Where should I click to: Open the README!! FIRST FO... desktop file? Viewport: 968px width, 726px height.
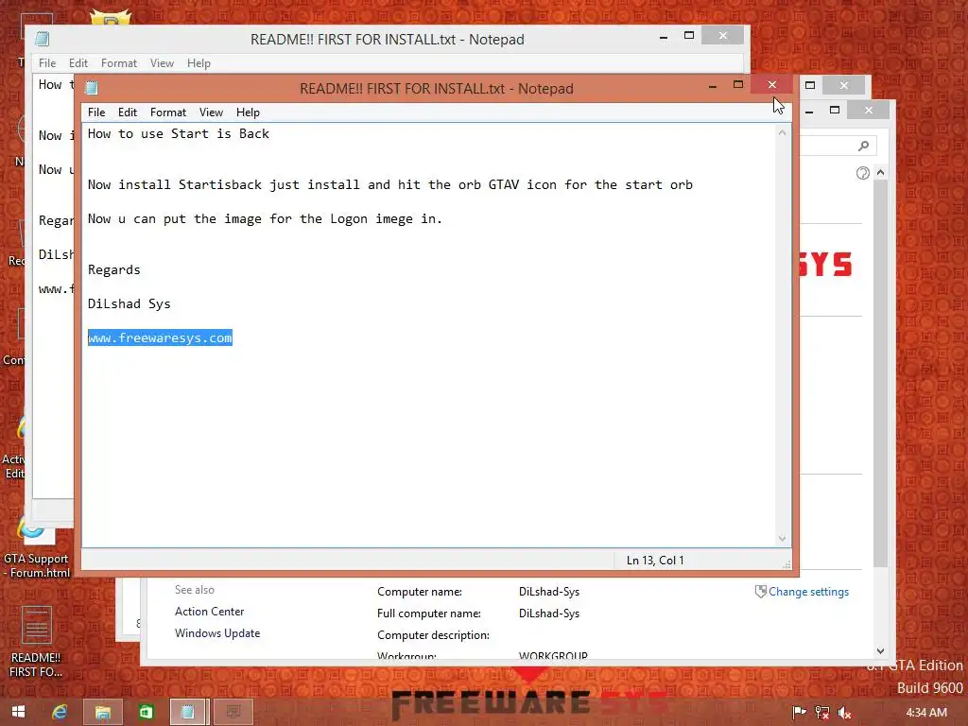pyautogui.click(x=36, y=642)
